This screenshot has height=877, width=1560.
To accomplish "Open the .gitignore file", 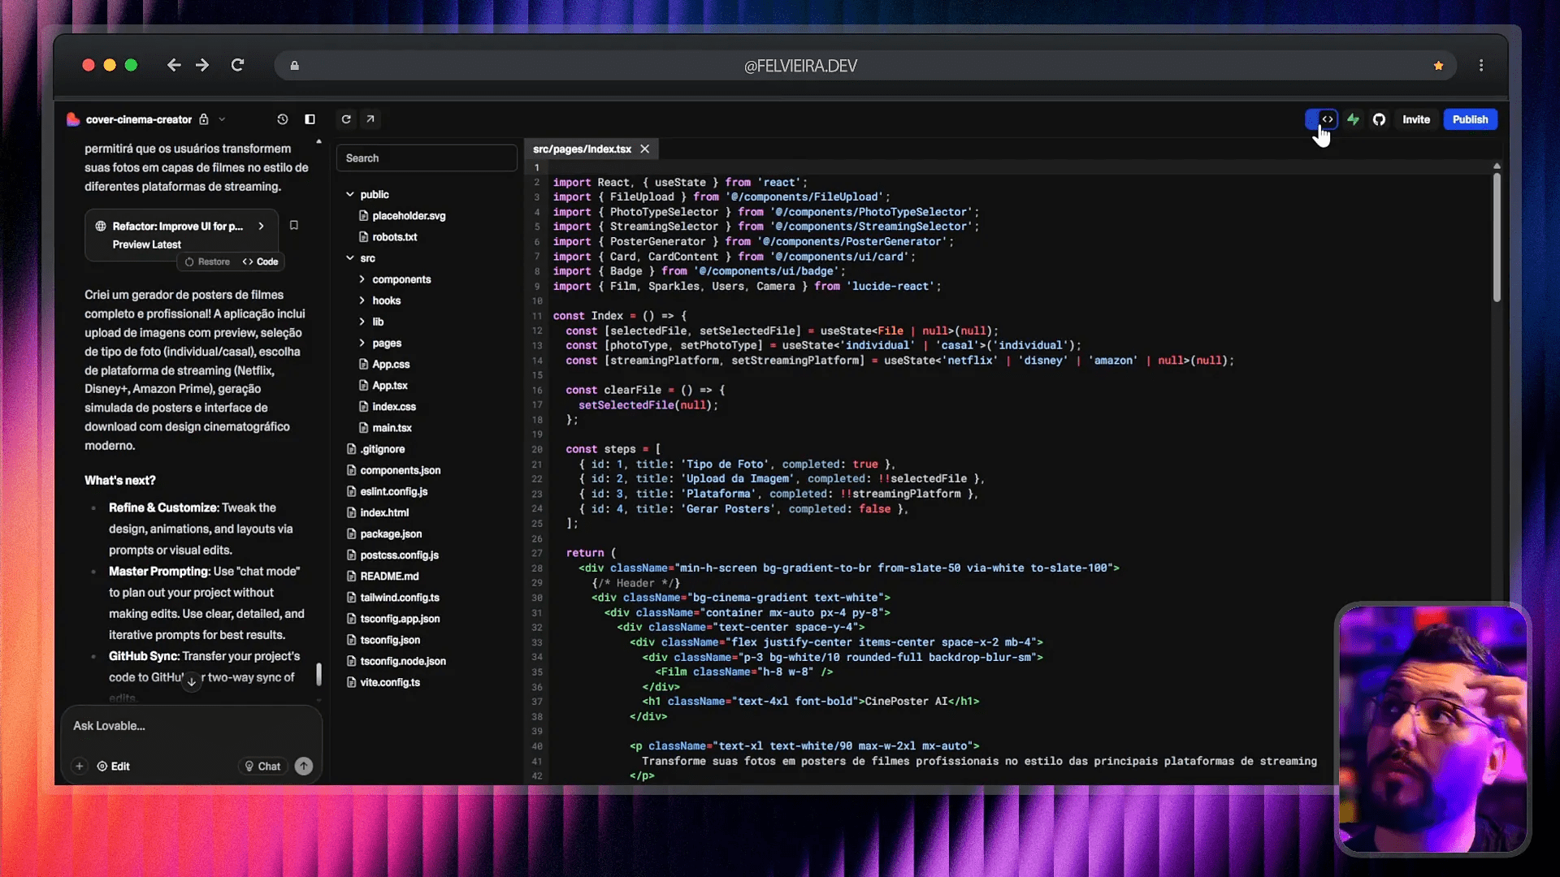I will click(381, 449).
